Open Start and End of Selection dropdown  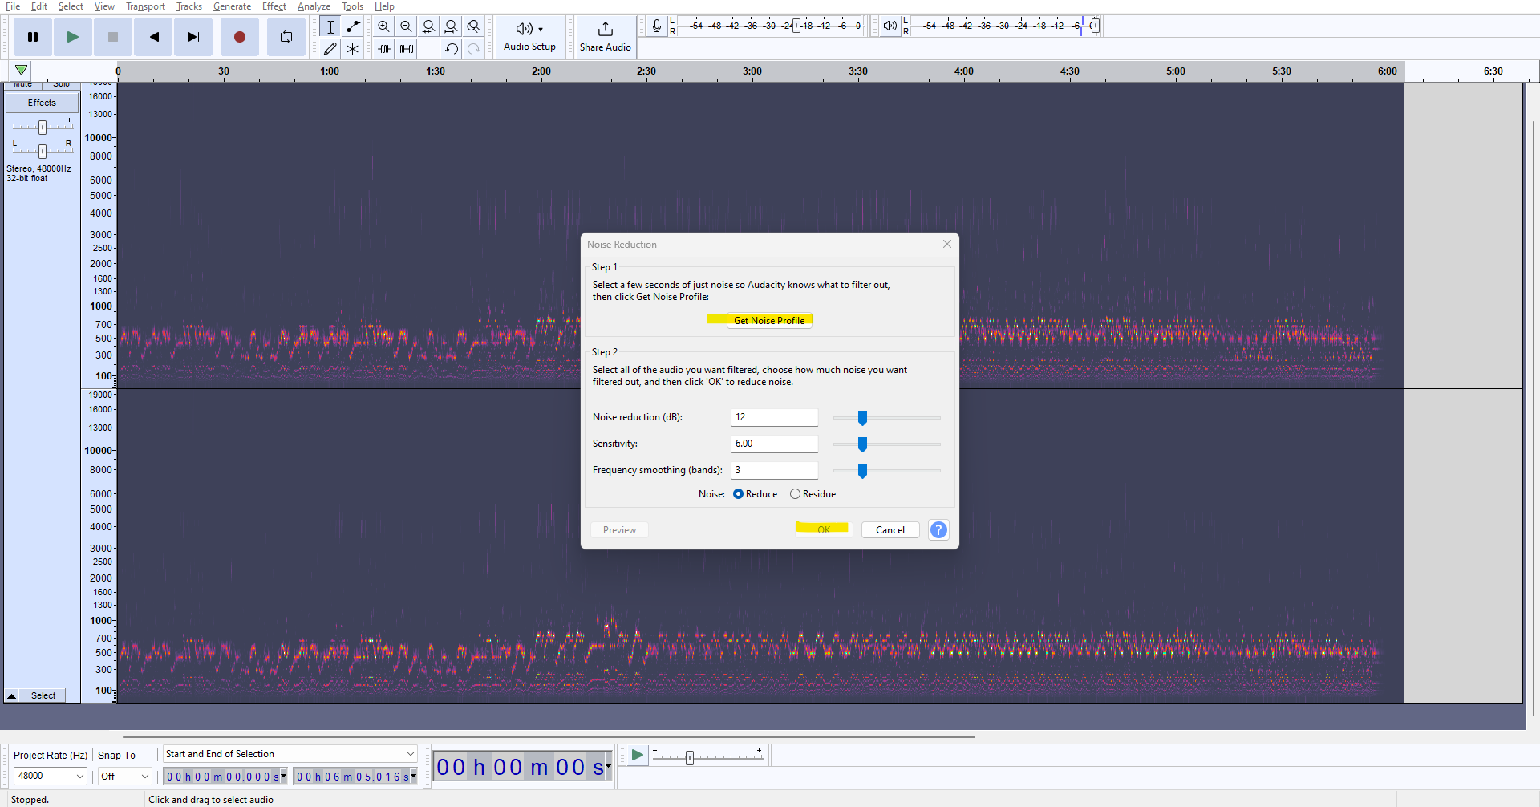coord(410,754)
